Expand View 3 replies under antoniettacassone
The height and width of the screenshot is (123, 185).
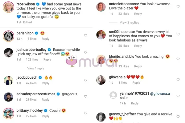tap(129, 22)
